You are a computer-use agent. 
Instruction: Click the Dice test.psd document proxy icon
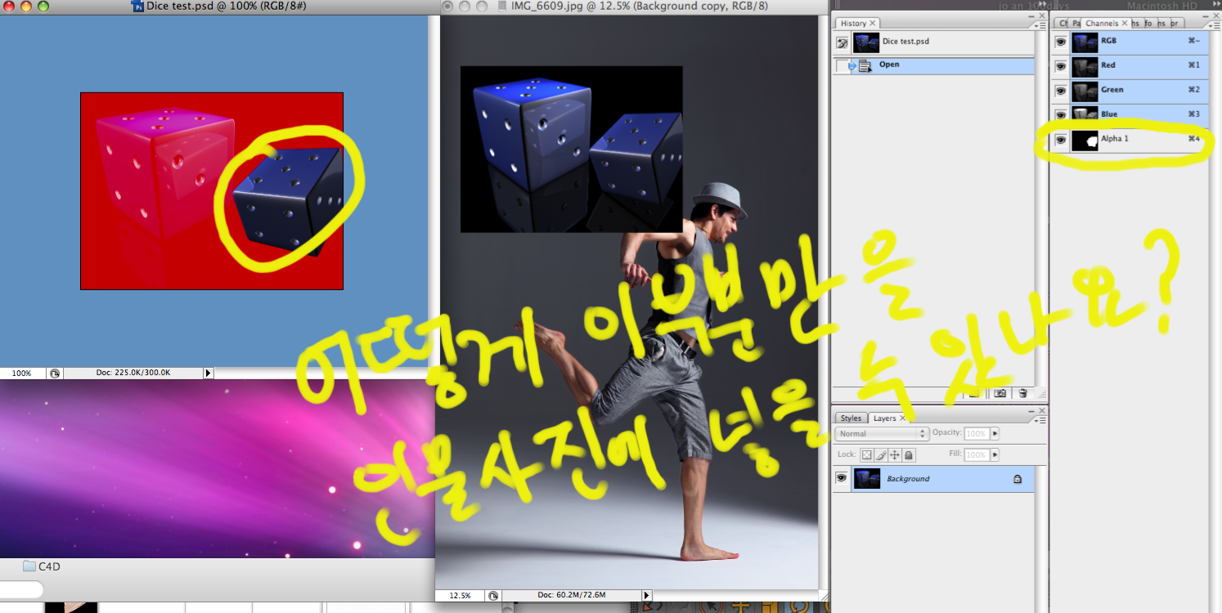[138, 7]
